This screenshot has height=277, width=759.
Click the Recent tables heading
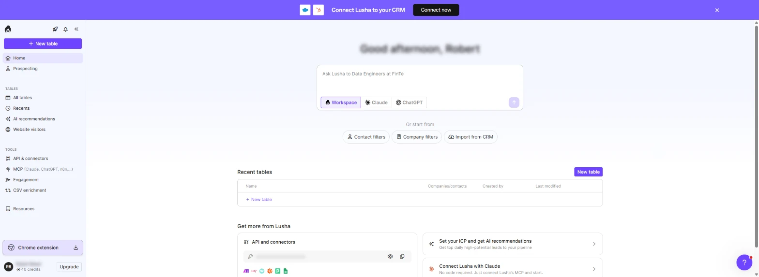click(x=255, y=172)
